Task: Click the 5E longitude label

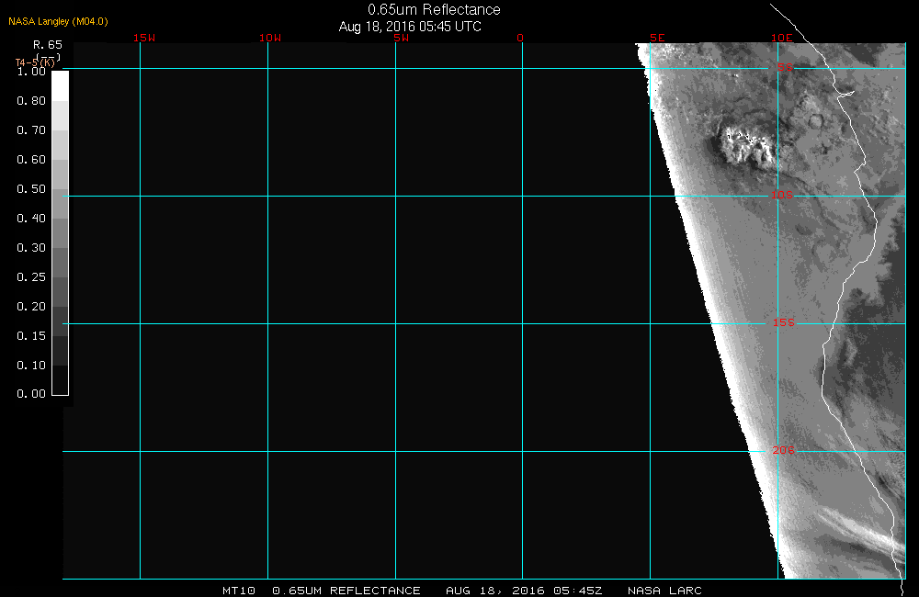Action: 657,38
